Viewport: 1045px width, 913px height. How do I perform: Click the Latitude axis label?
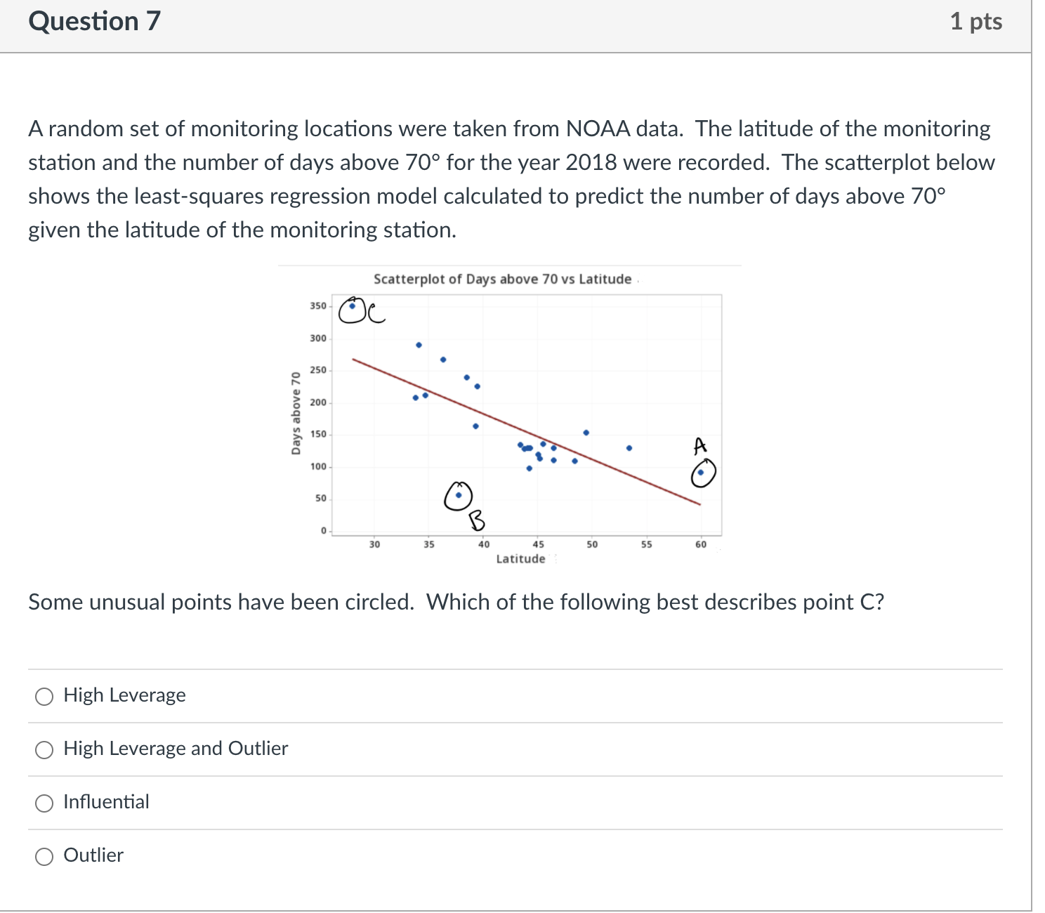pyautogui.click(x=520, y=558)
